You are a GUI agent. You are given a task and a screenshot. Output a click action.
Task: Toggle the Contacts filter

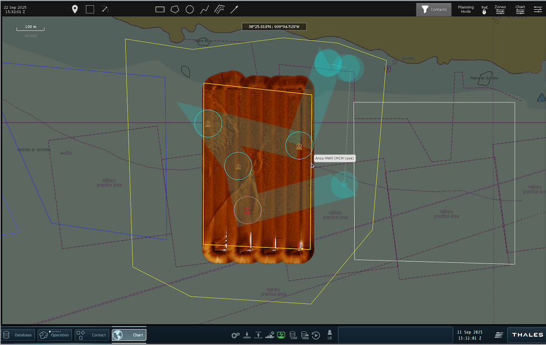pos(434,10)
